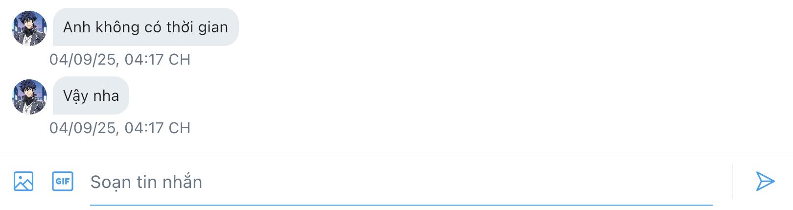Attach a photo using the picture icon
793x210 pixels.
[x=23, y=181]
